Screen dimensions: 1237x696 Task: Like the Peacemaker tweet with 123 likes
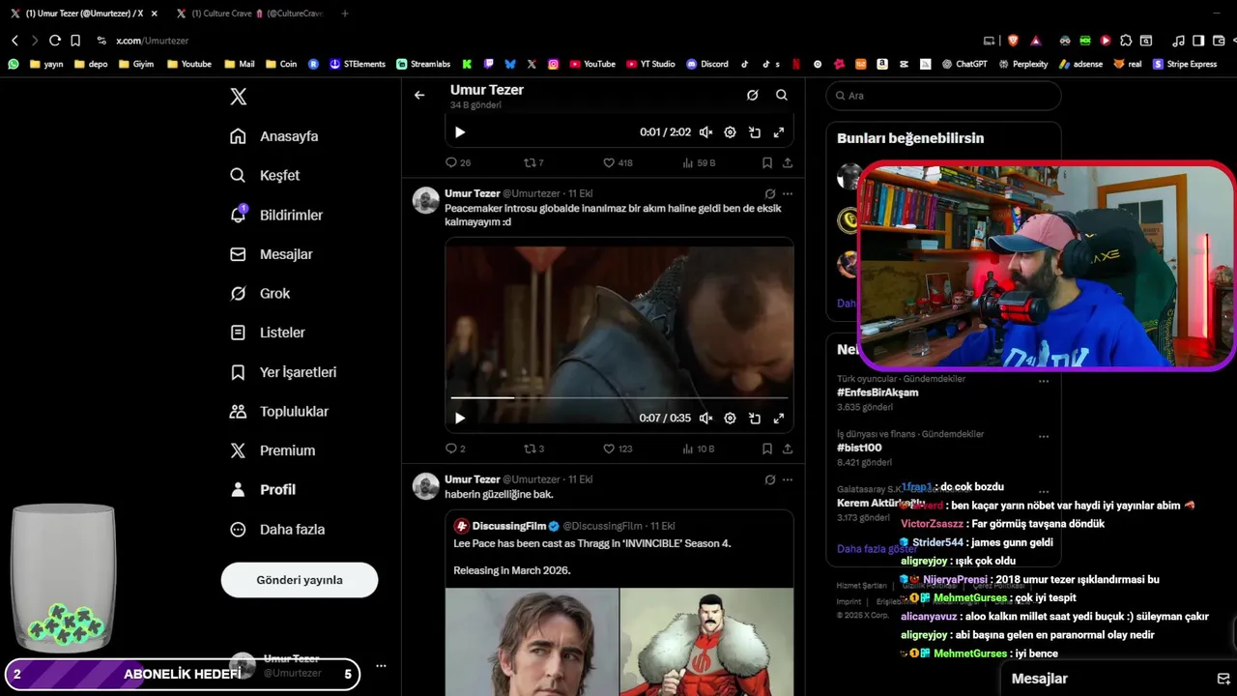pos(618,449)
